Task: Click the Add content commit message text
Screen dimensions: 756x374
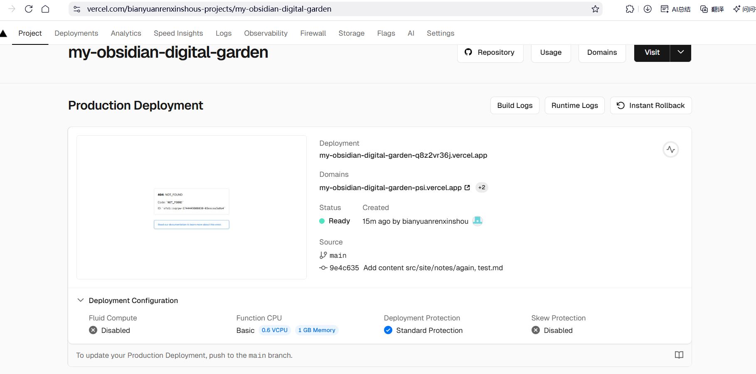Action: coord(433,268)
